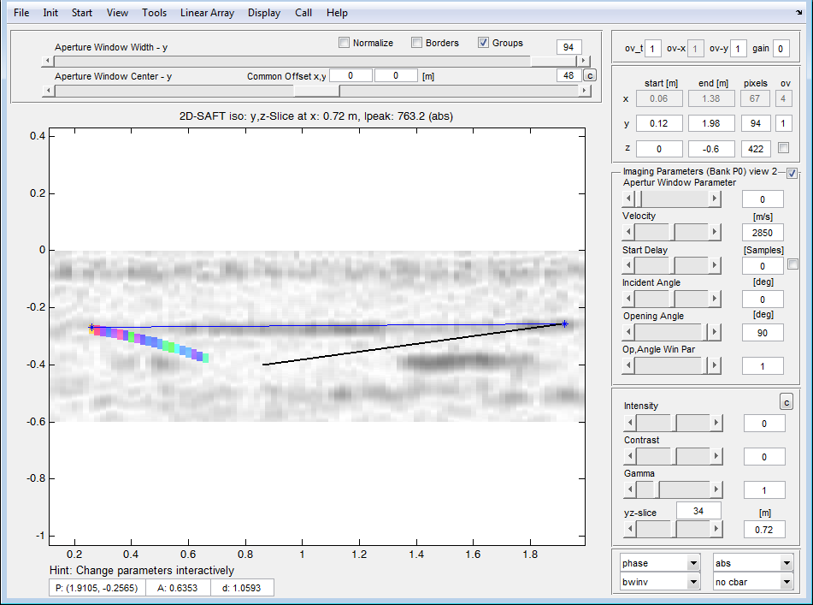Click the y start field showing 0.12
Image resolution: width=813 pixels, height=605 pixels.
tap(659, 123)
